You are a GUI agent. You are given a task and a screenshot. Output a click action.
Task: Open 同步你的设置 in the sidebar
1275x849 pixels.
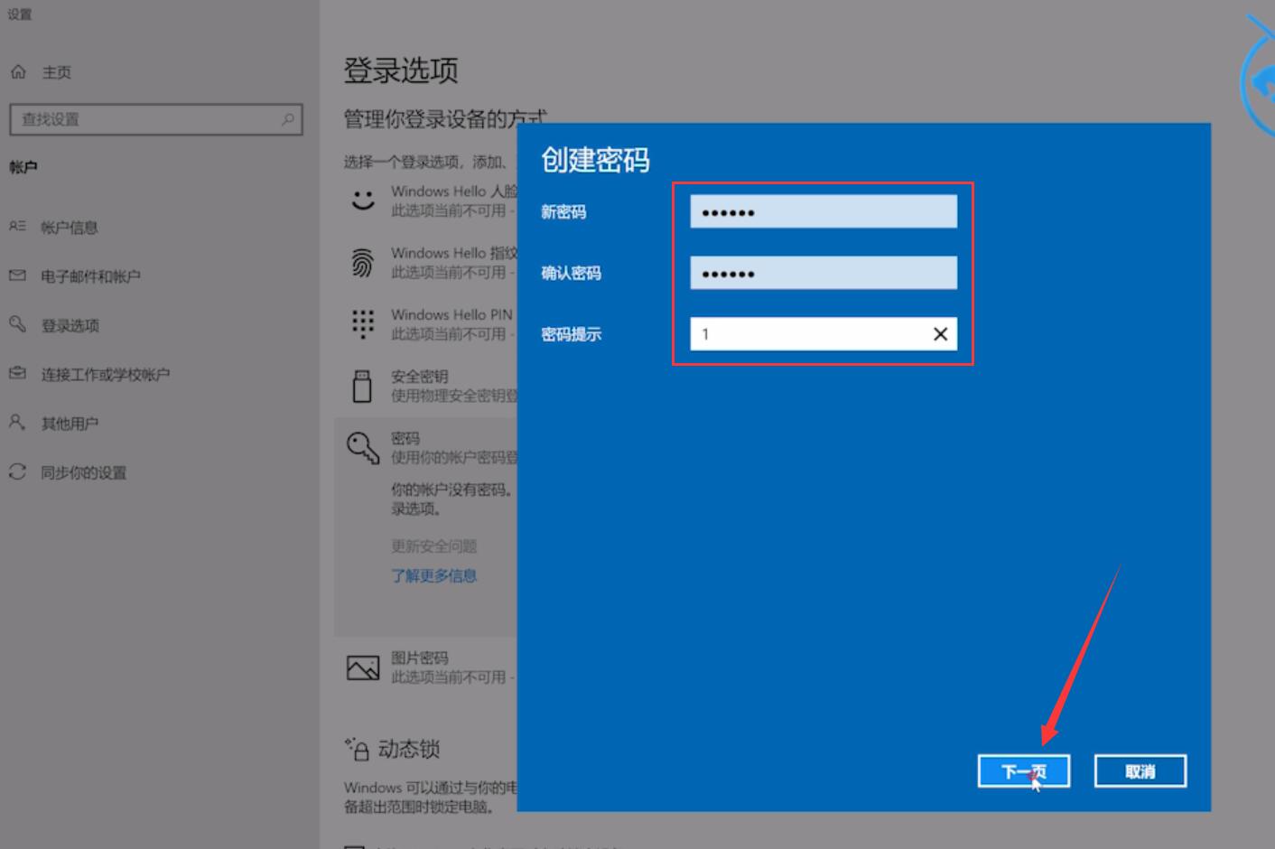click(x=83, y=472)
